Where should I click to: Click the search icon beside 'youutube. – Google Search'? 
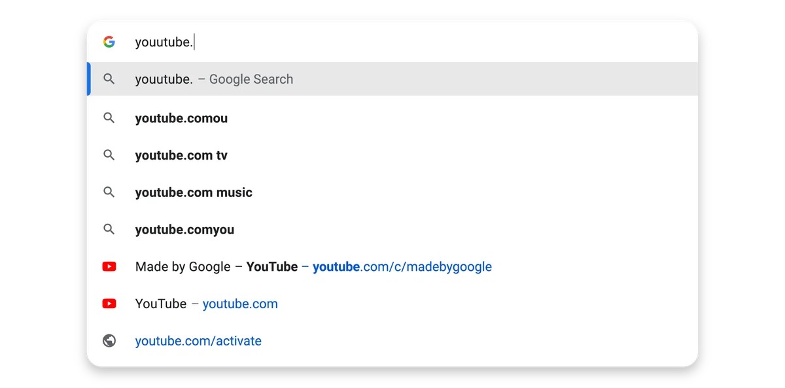coord(109,79)
